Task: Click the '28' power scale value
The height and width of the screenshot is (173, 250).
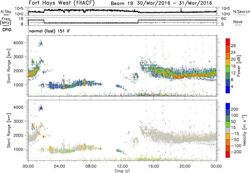Action: [x=233, y=46]
